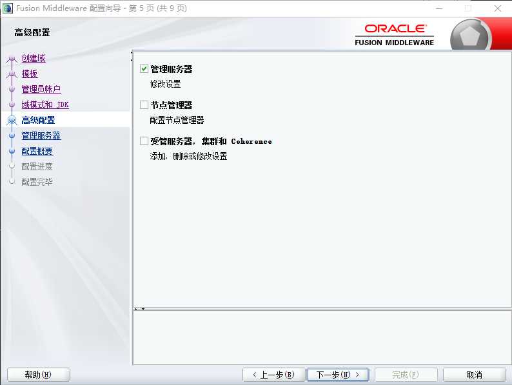Enable the 节点管理器 checkbox
The width and height of the screenshot is (512, 385).
tap(144, 104)
